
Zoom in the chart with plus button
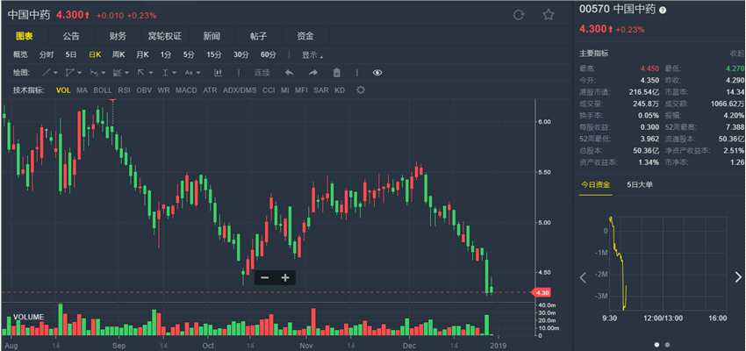(285, 278)
